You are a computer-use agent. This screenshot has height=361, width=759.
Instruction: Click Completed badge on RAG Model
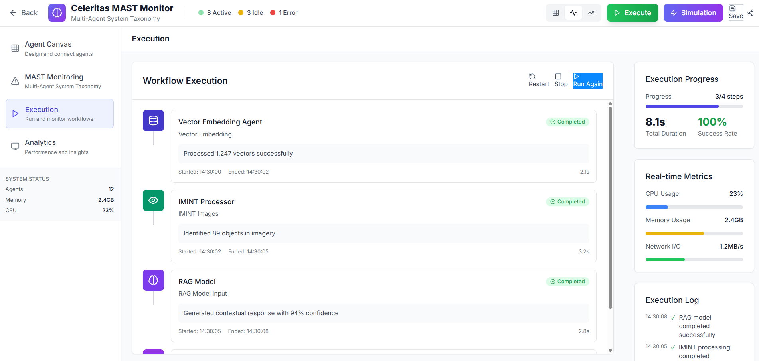pyautogui.click(x=567, y=282)
